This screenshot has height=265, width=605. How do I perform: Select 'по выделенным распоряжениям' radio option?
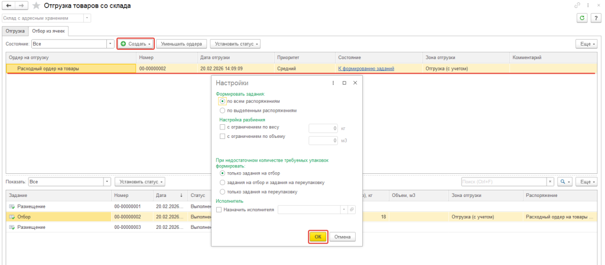click(222, 110)
